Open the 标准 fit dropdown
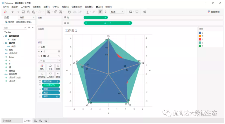Viewport: 225px width, 124px height. tap(117, 12)
